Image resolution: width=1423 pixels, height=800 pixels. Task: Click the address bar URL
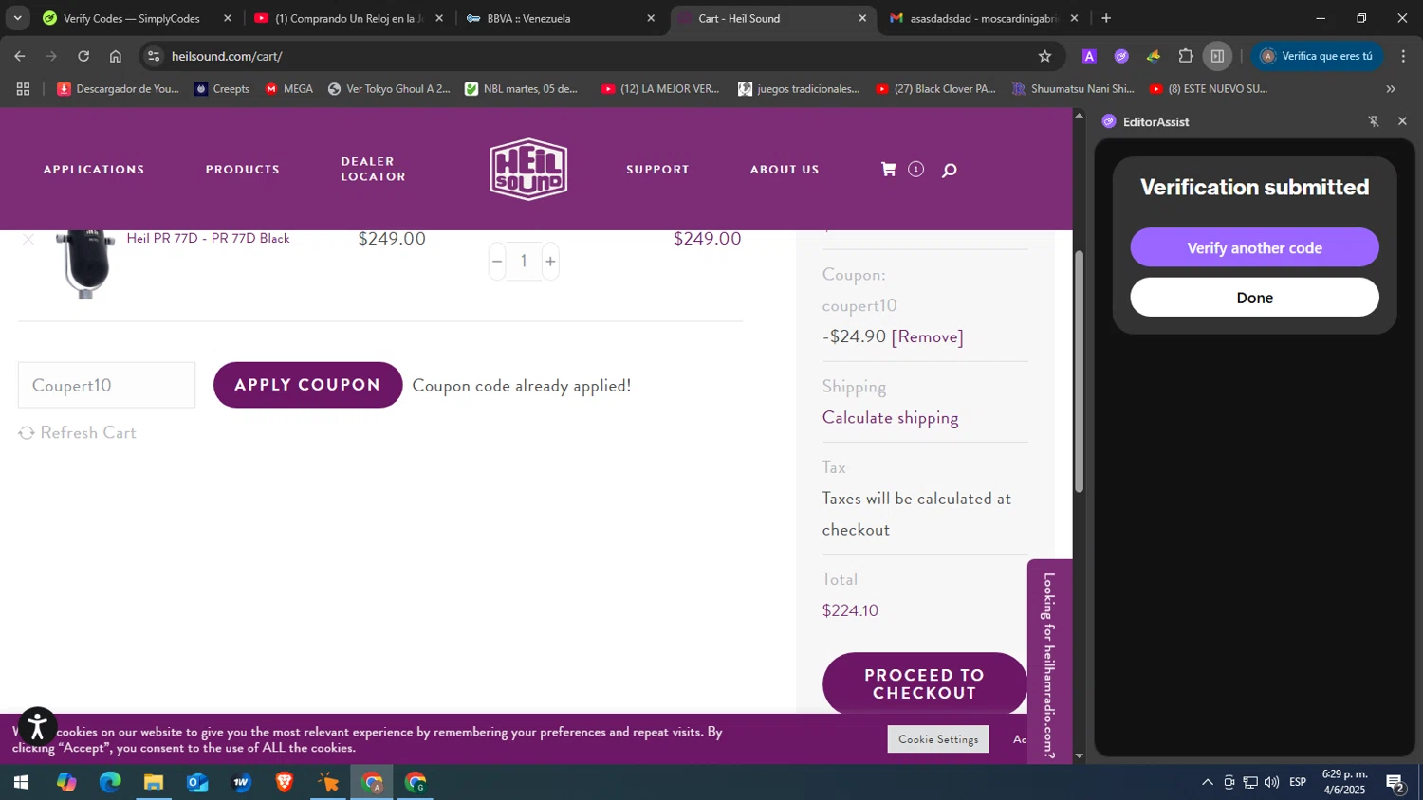coord(227,56)
